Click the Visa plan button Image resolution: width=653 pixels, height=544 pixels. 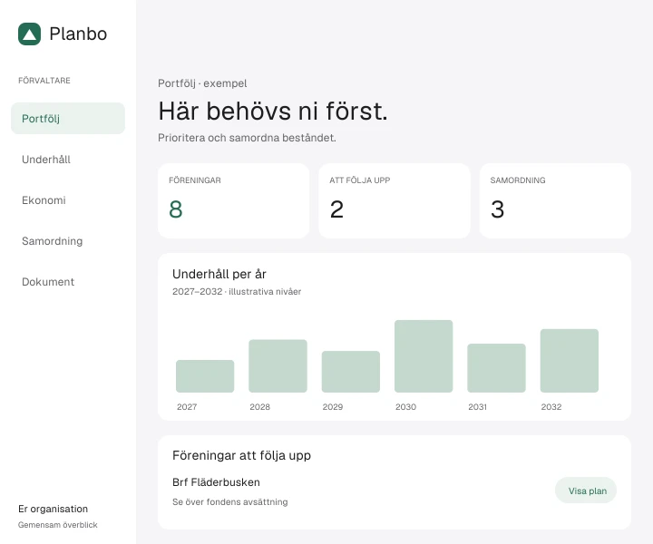(x=586, y=491)
